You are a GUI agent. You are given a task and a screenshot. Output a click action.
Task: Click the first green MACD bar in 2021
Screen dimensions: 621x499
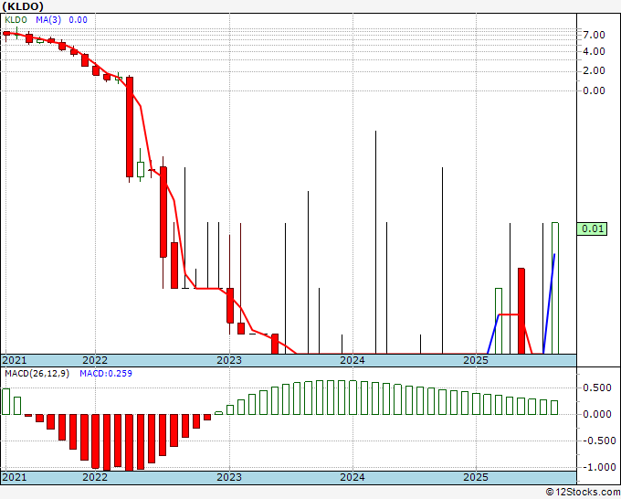[6, 401]
